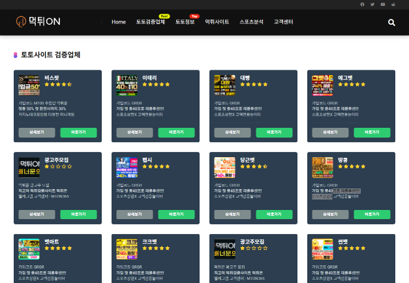Click 상세보기 button on 당근벳 card

click(232, 215)
